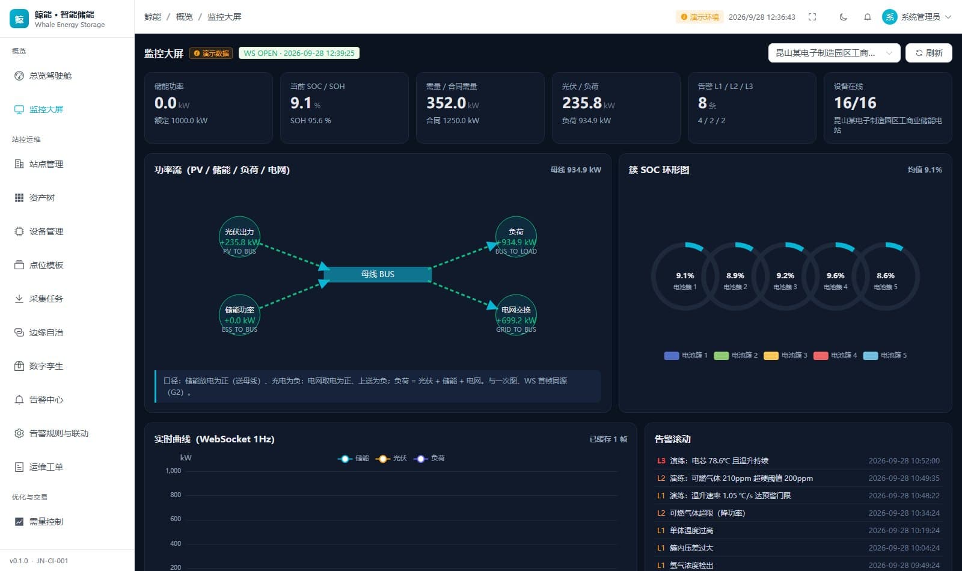
Task: Expand the 系统管理员 user dropdown arrow
Action: click(948, 17)
